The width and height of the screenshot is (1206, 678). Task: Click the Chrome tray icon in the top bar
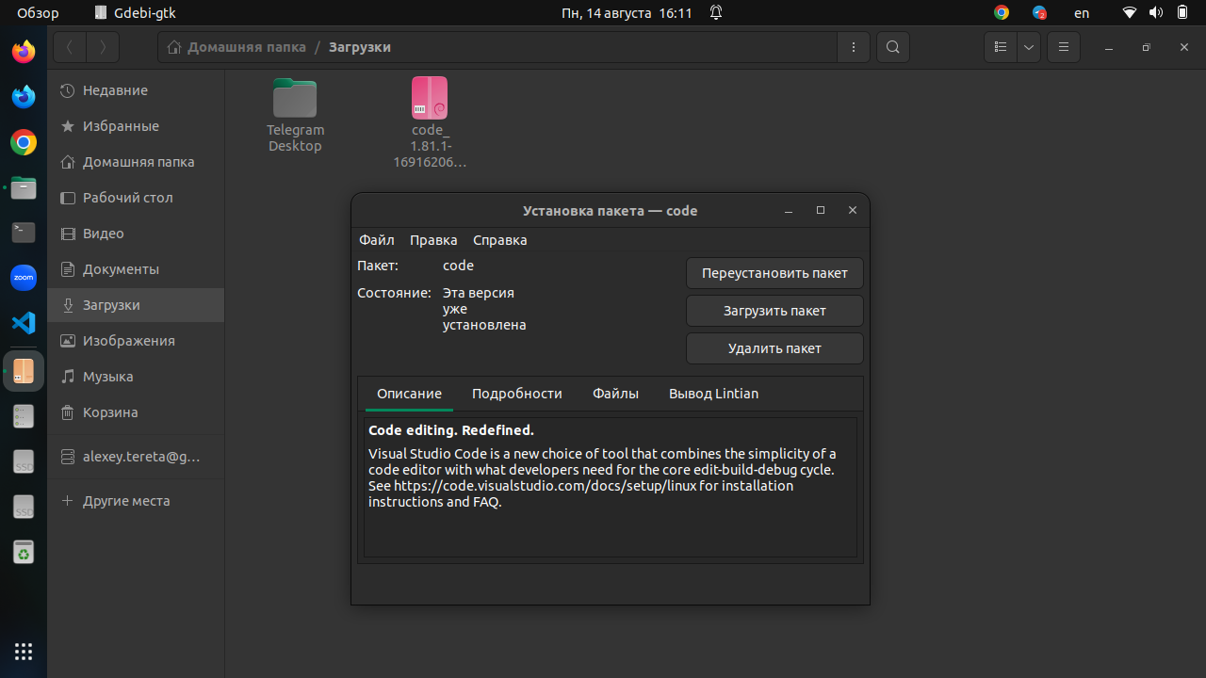(1001, 13)
